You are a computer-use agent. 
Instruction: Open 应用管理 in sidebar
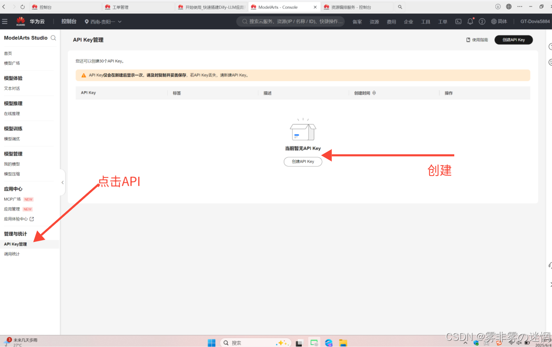[x=12, y=209]
